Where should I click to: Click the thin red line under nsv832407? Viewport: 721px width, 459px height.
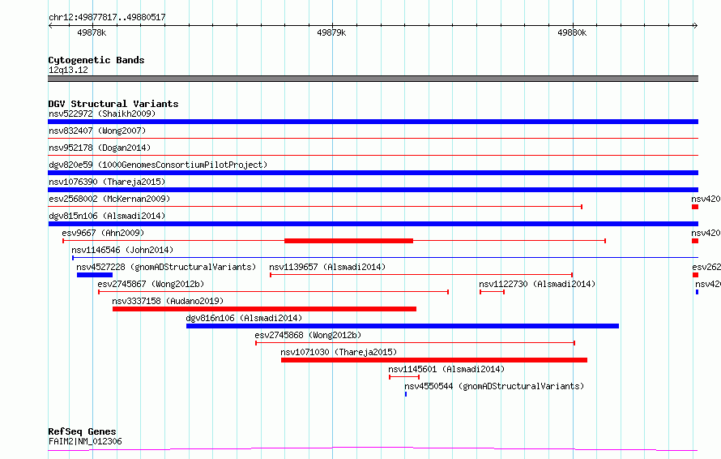[x=373, y=138]
